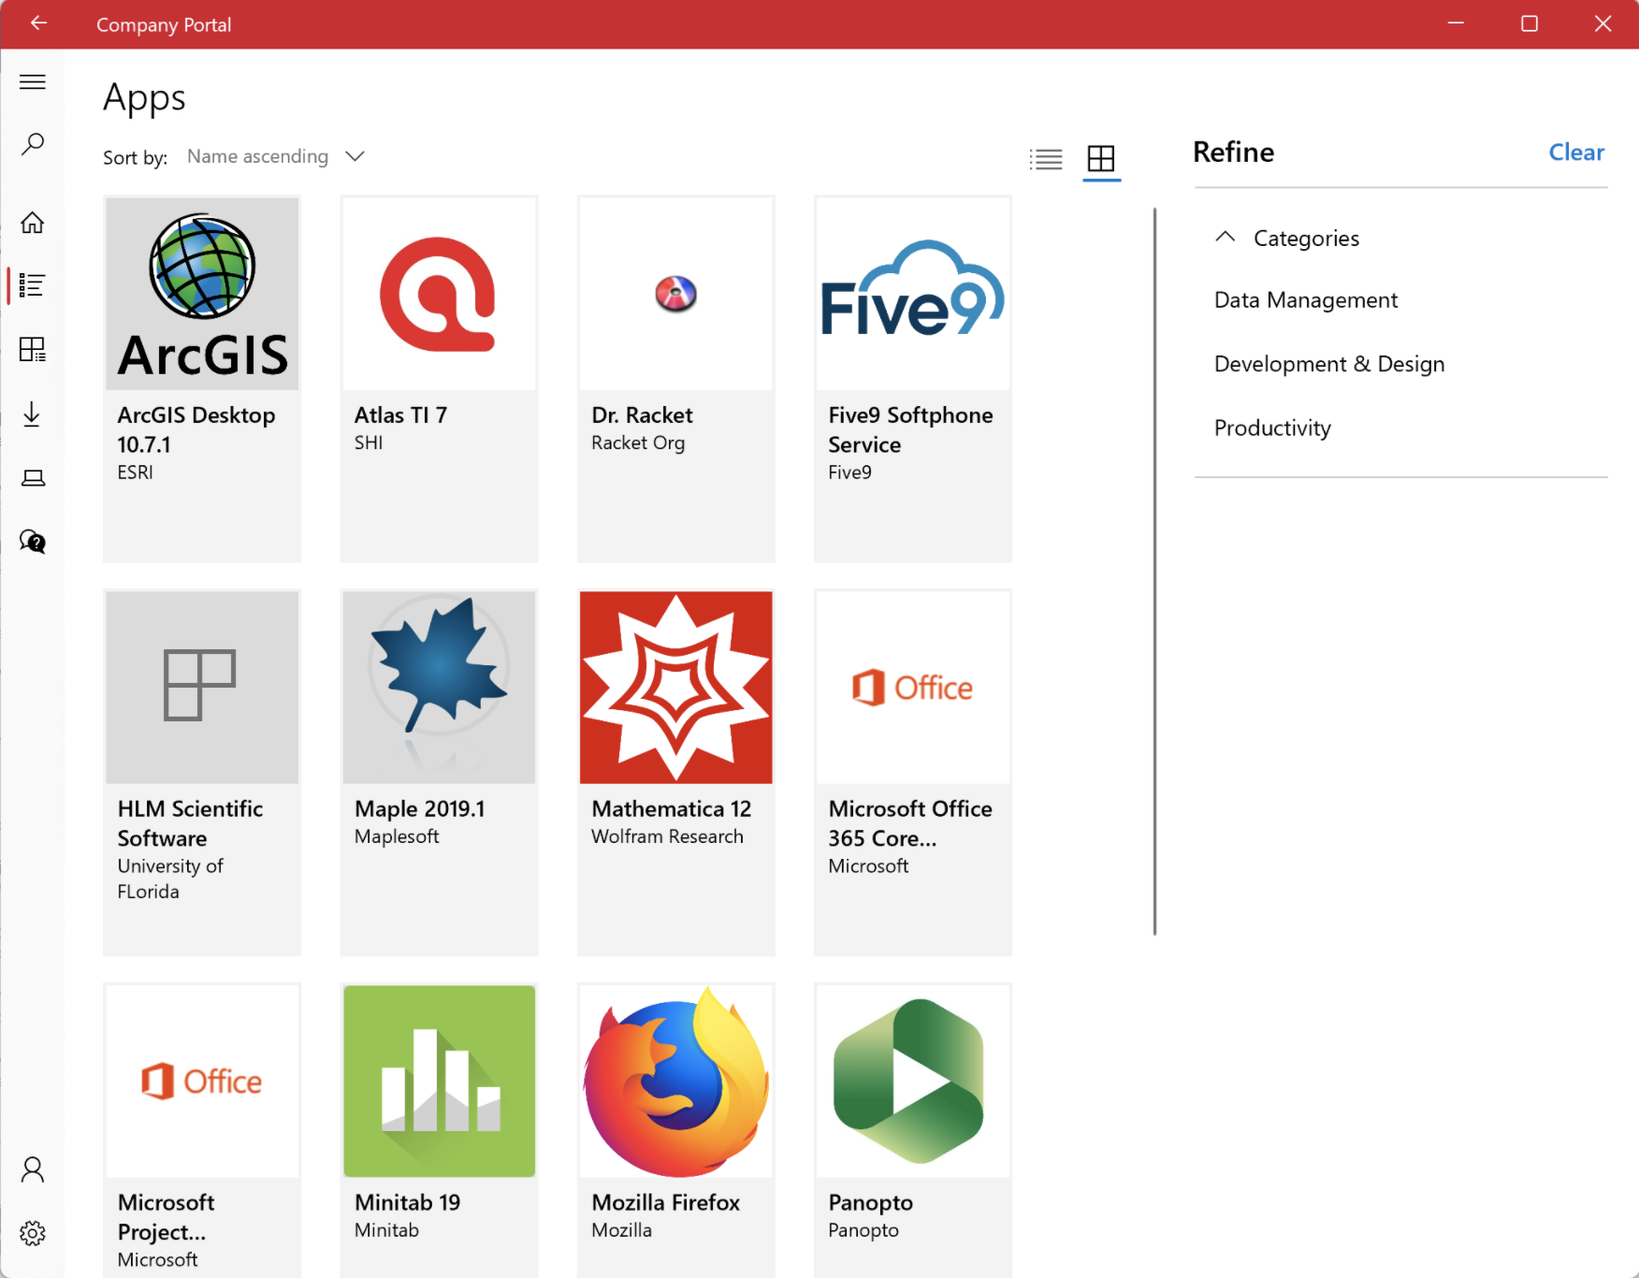Click the back arrow in the title bar

point(37,24)
